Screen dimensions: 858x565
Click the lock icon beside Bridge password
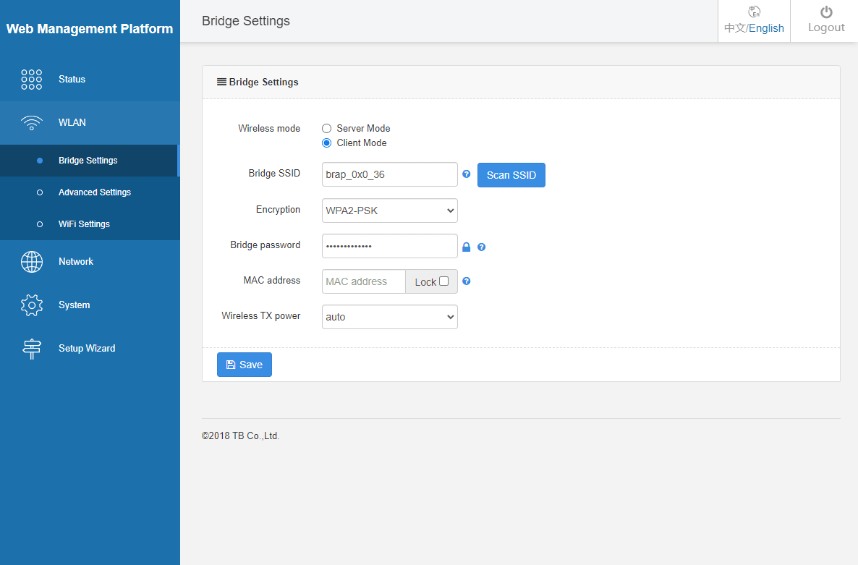[x=467, y=247]
